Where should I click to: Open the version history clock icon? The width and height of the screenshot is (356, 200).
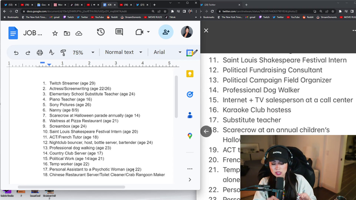(x=101, y=32)
